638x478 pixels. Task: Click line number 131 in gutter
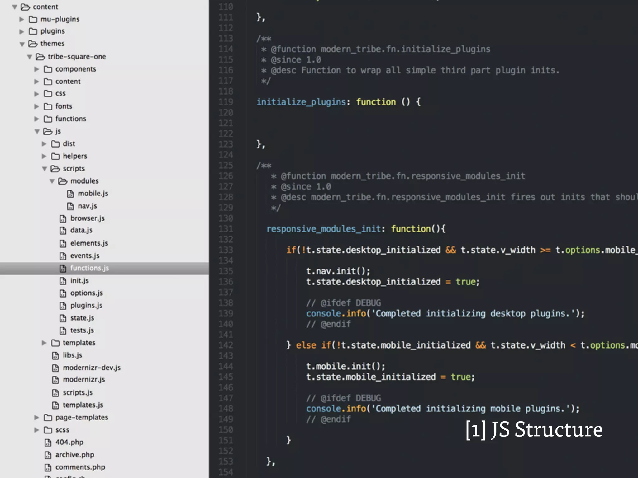(x=226, y=229)
